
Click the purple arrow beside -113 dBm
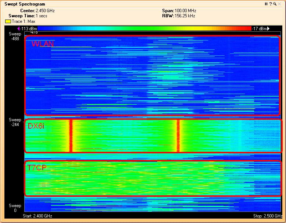click(18, 28)
